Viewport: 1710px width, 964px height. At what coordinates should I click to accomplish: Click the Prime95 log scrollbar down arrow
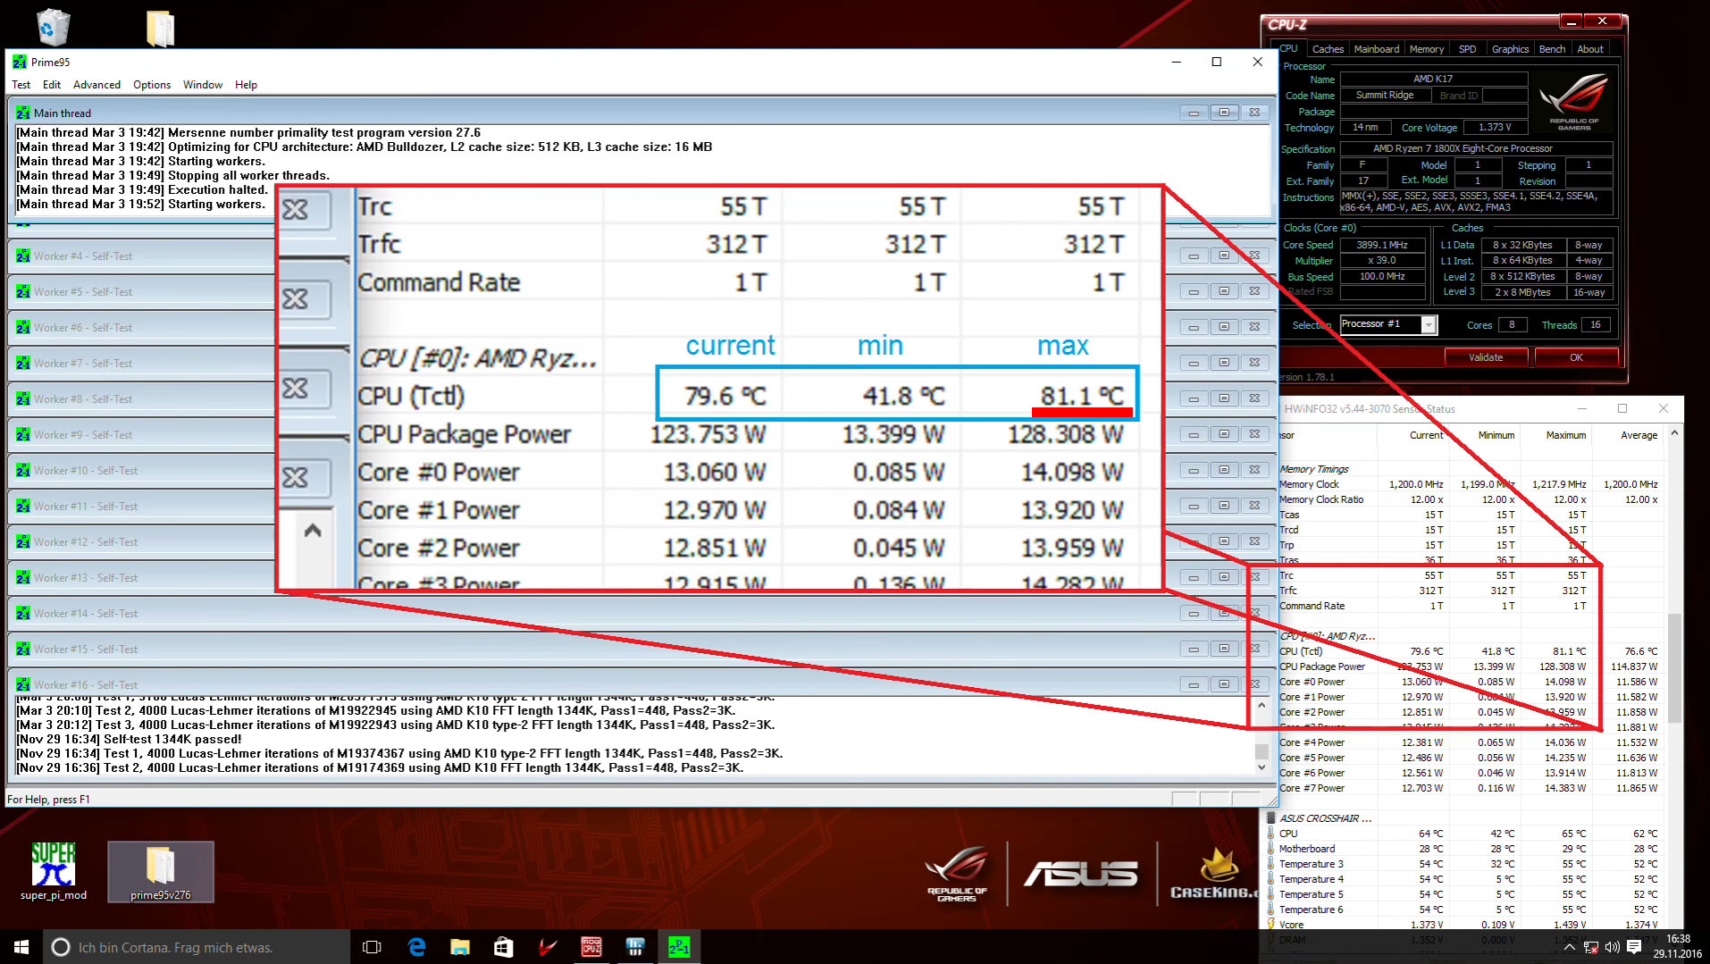click(x=1262, y=767)
